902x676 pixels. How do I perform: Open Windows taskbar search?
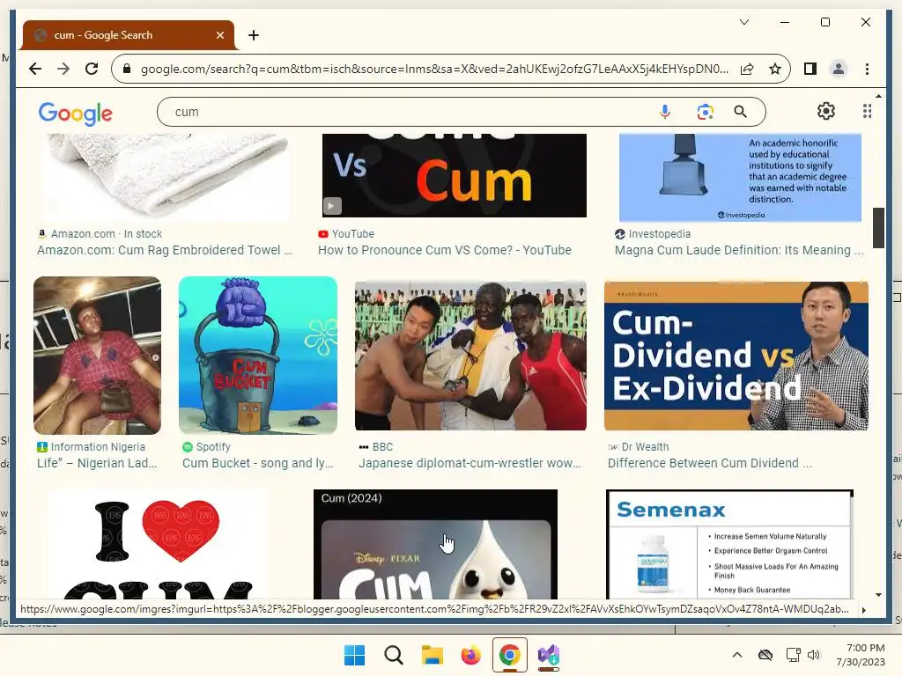[x=394, y=655]
